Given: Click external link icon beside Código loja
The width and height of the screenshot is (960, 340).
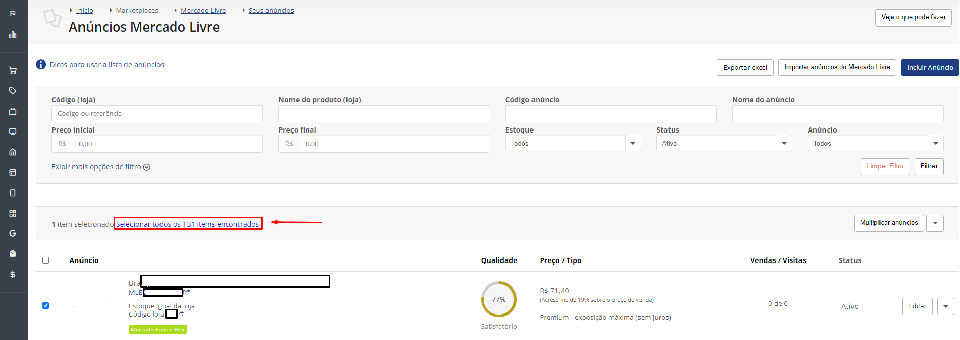Looking at the screenshot, I should coord(181,314).
